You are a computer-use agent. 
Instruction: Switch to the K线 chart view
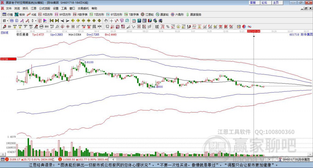[x=31, y=15]
